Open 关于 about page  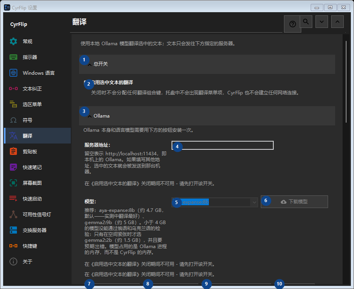coord(37,262)
